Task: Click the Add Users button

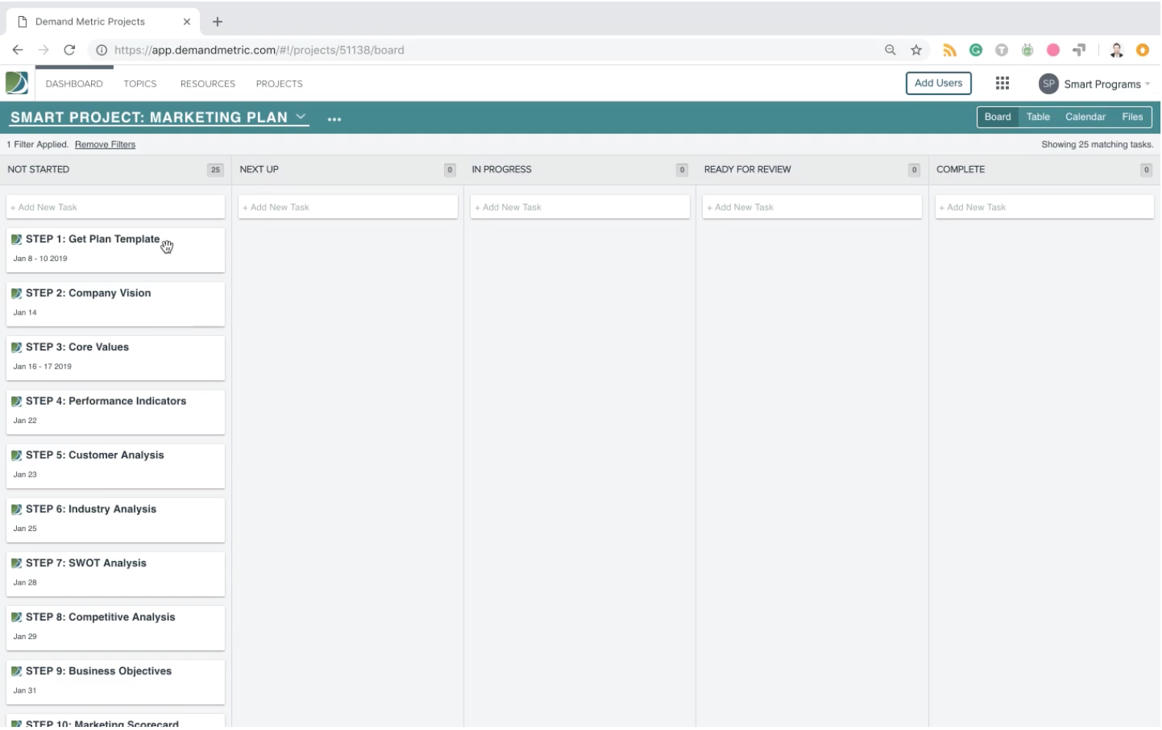Action: 938,83
